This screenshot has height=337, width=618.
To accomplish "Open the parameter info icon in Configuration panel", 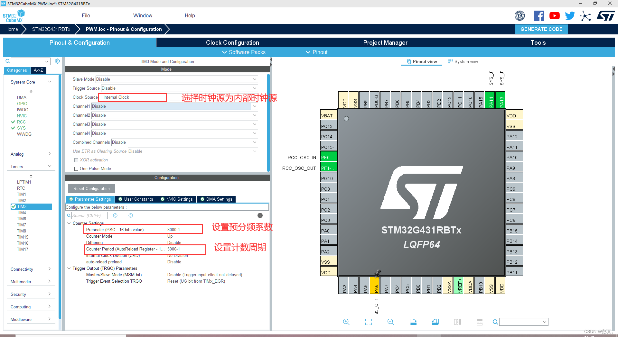I will (x=260, y=215).
